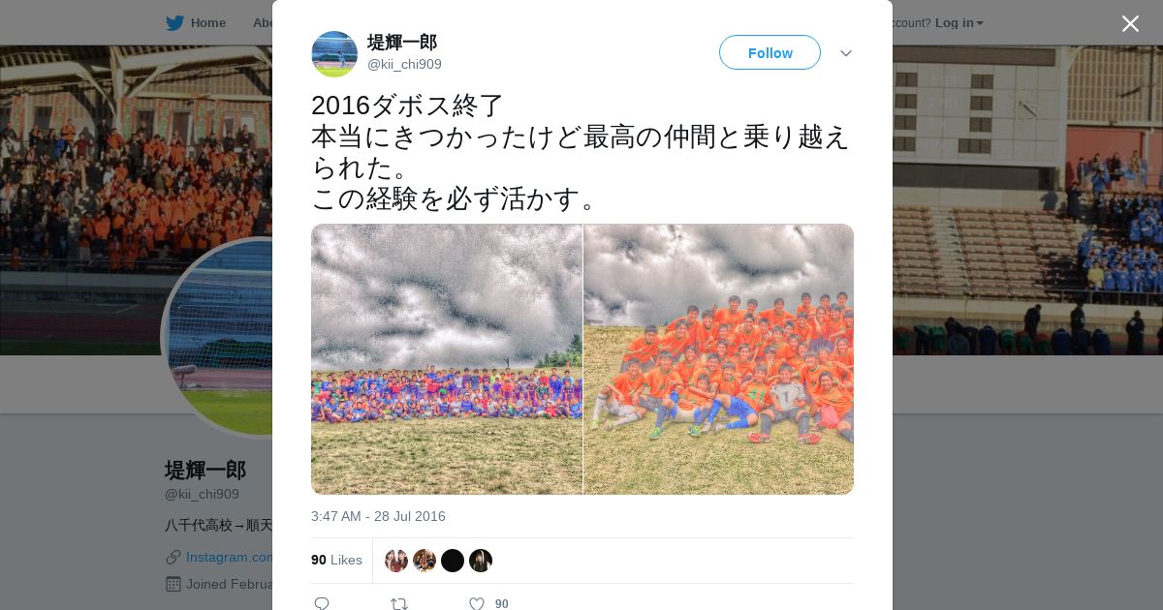The height and width of the screenshot is (610, 1163).
Task: Follow @kii_chi909 account
Action: 770,52
